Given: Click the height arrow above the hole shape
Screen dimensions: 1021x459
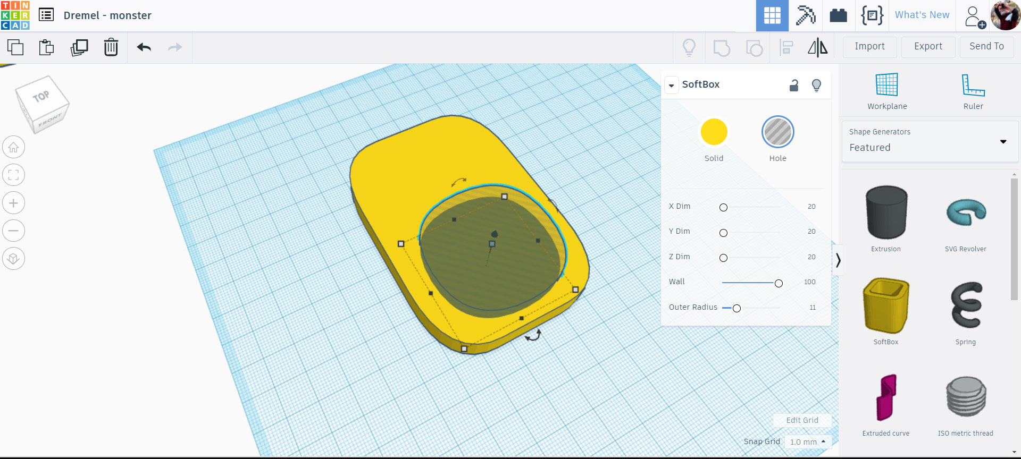Looking at the screenshot, I should (x=495, y=234).
